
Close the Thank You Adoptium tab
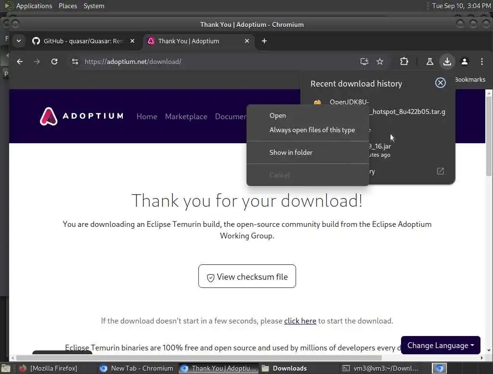tap(247, 41)
